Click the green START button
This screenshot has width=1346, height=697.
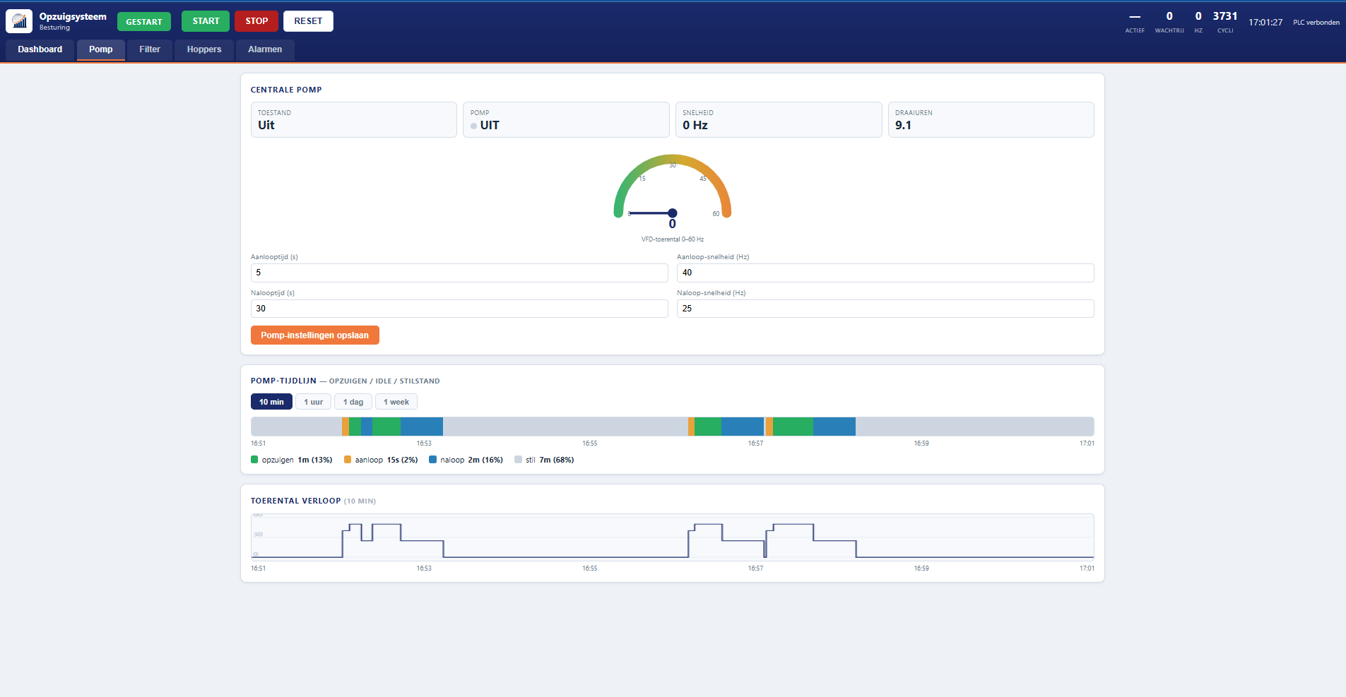point(206,21)
